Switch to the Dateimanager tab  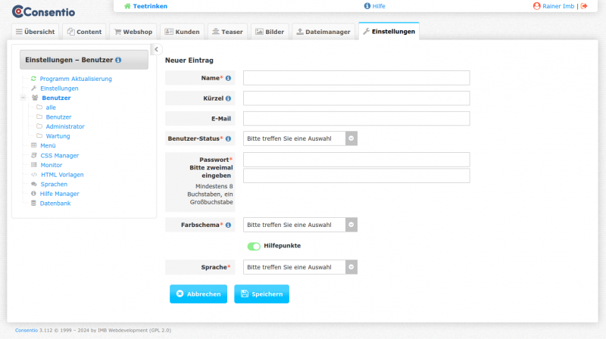click(x=323, y=32)
